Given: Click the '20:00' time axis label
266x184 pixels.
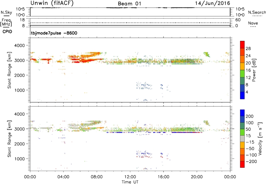Looking at the screenshot, I should pos(197,177).
